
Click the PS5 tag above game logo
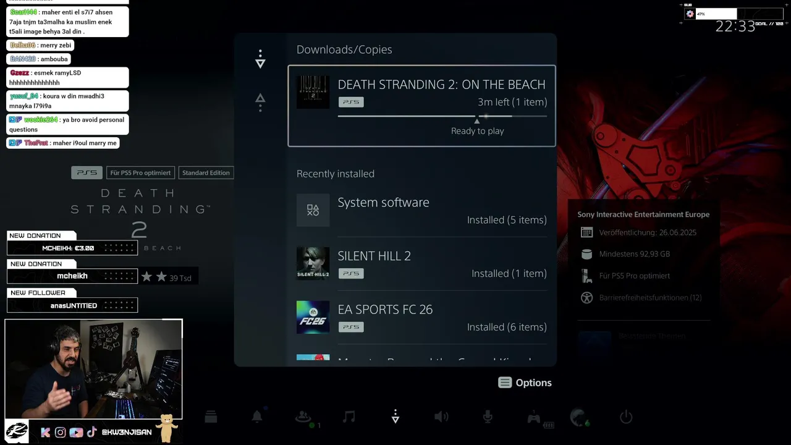[87, 173]
